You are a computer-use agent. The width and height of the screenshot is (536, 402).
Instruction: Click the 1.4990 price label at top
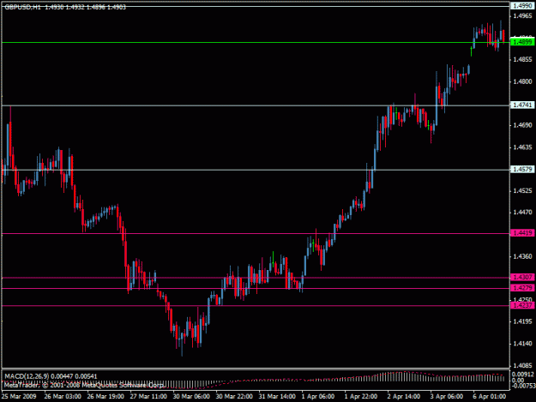pyautogui.click(x=522, y=6)
